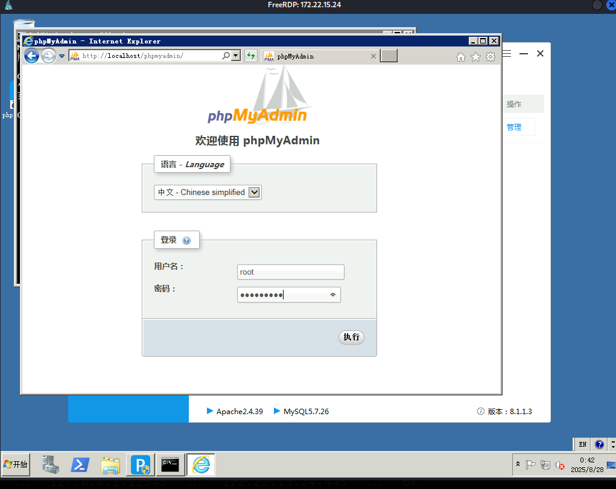Open IE Tools gear icon
The image size is (616, 489).
pyautogui.click(x=491, y=57)
